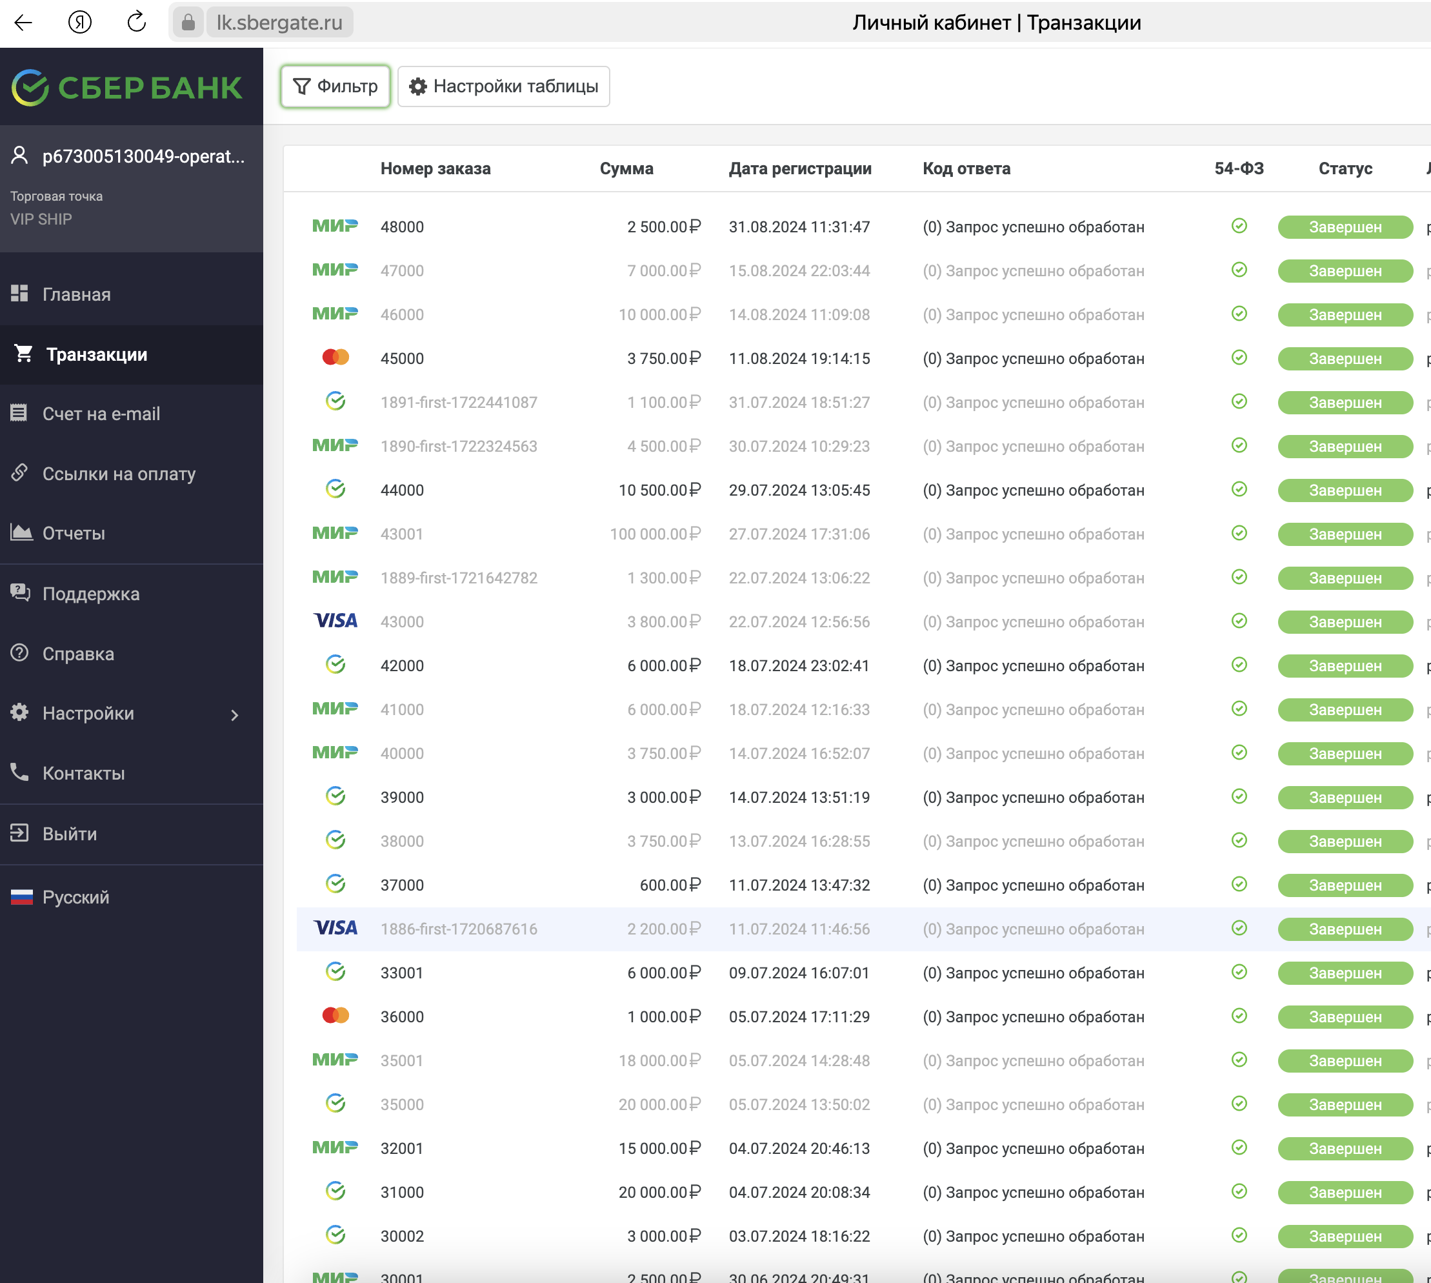The width and height of the screenshot is (1431, 1283).
Task: Click the Sberbank logo
Action: tap(127, 87)
